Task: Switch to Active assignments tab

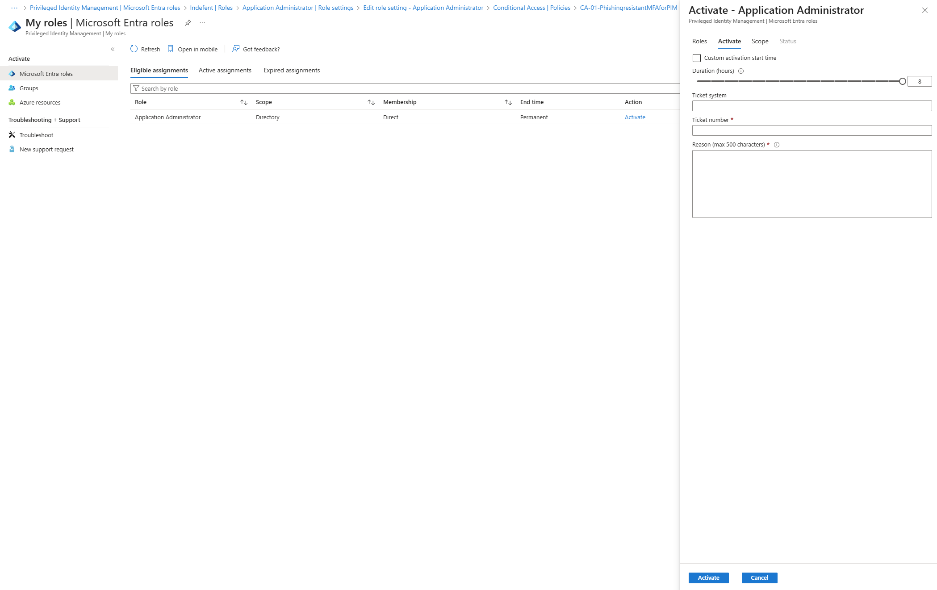Action: [225, 70]
